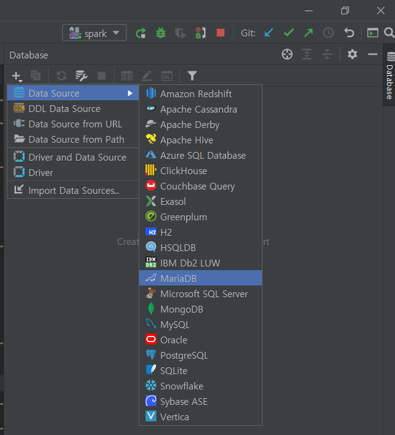Select SQLite data source
395x435 pixels.
point(200,370)
